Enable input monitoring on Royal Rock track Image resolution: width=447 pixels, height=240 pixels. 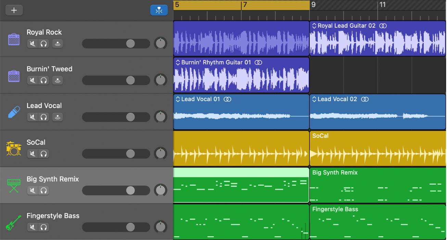(58, 44)
